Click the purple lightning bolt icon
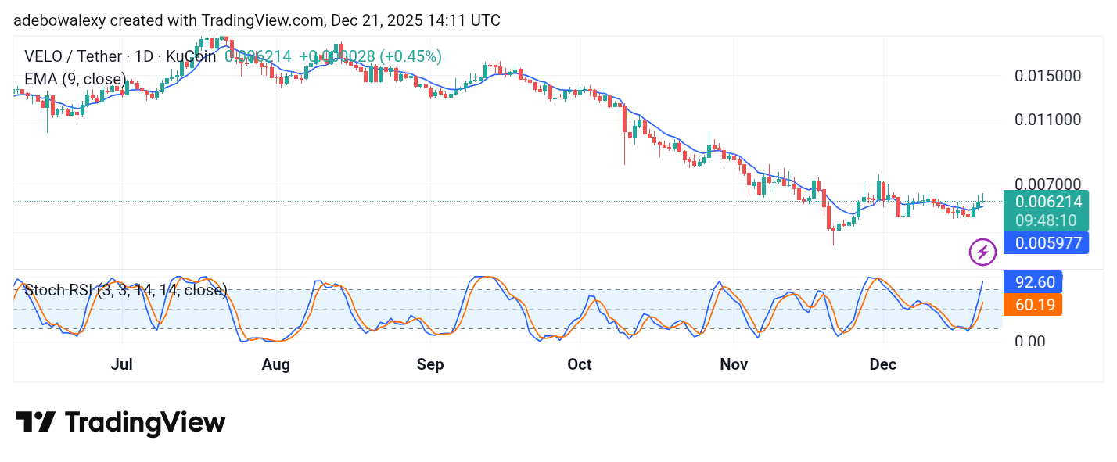The height and width of the screenshot is (462, 1117). (x=982, y=252)
